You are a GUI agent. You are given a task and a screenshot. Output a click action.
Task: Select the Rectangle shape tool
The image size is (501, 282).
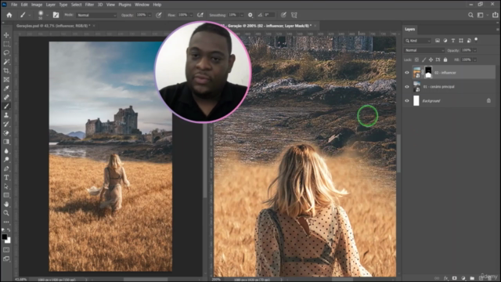pyautogui.click(x=6, y=195)
